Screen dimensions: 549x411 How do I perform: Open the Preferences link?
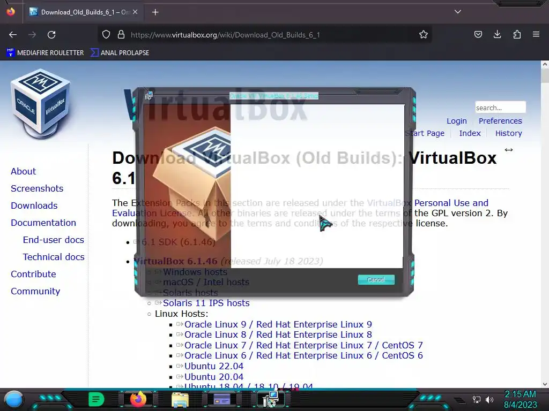pyautogui.click(x=500, y=121)
